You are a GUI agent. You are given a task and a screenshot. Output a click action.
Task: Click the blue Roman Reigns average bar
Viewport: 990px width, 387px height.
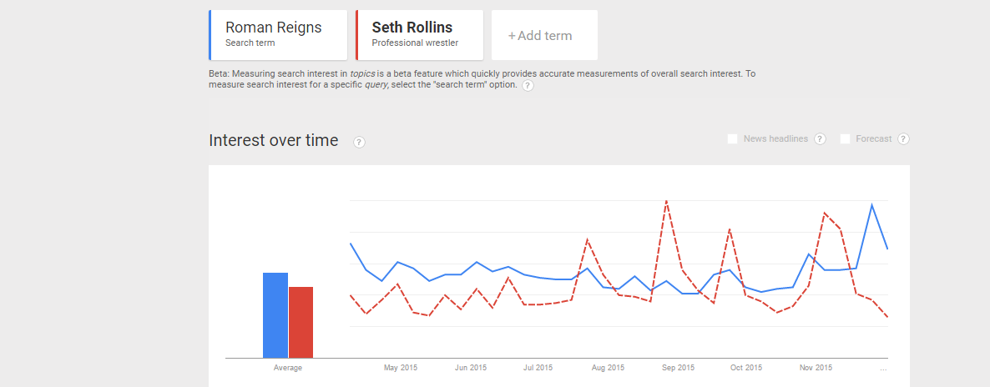click(275, 315)
